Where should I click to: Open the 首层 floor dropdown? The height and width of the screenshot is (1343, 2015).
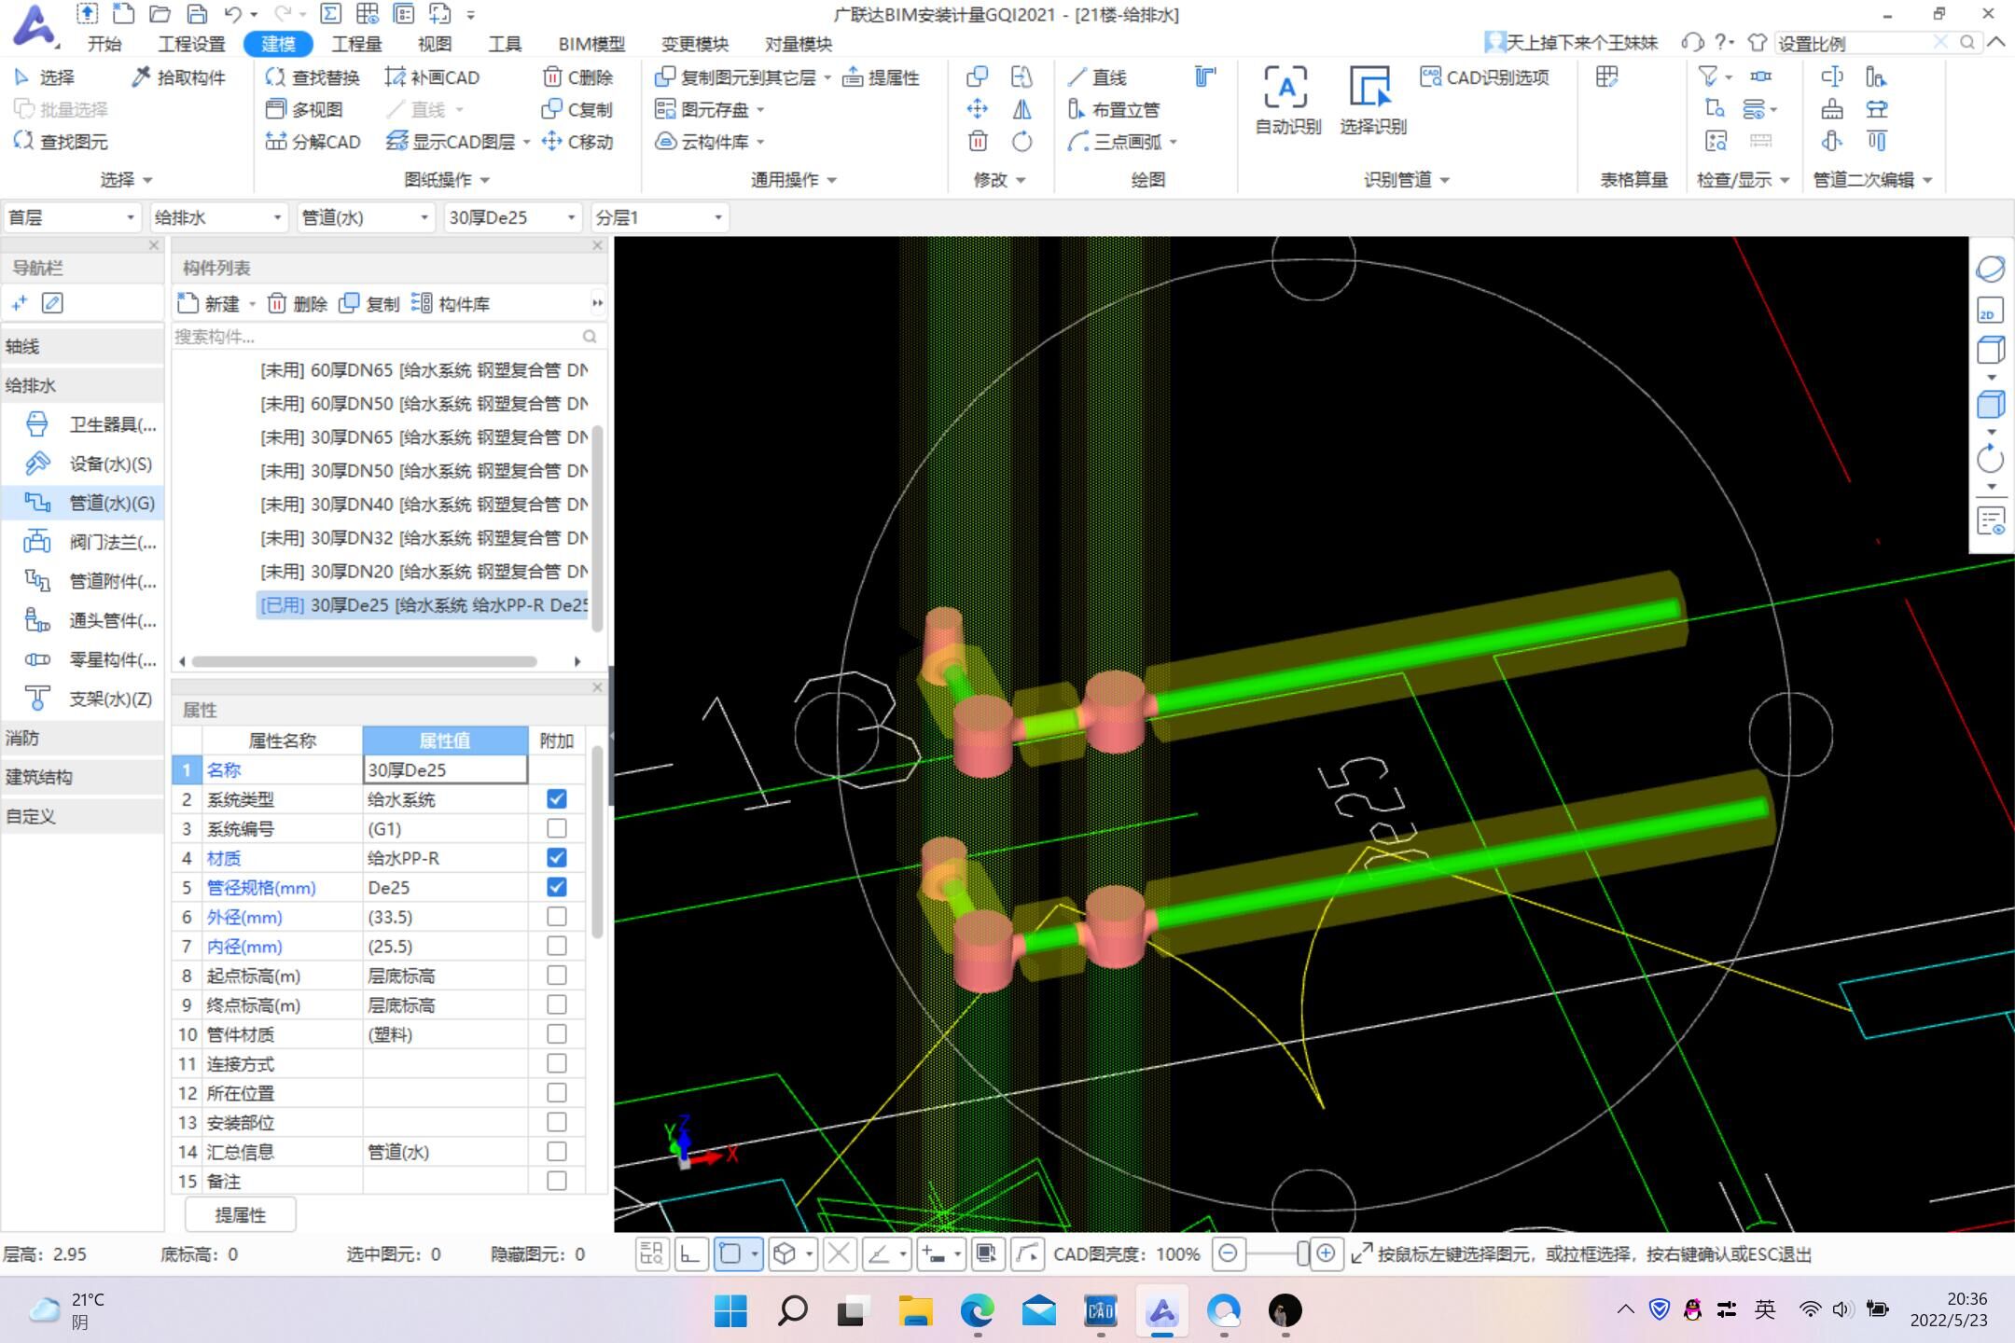click(x=72, y=218)
